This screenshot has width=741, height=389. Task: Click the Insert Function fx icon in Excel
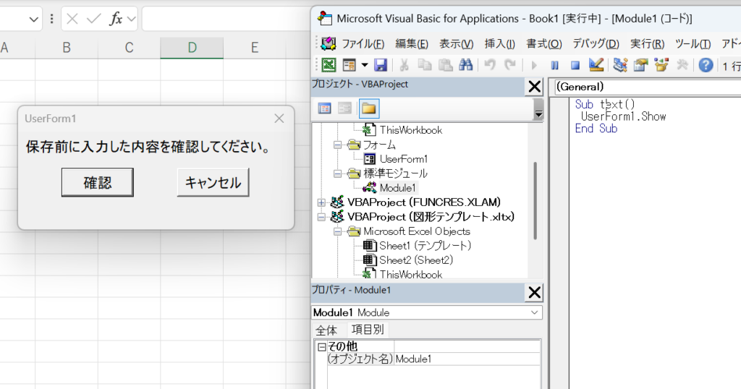coord(116,19)
